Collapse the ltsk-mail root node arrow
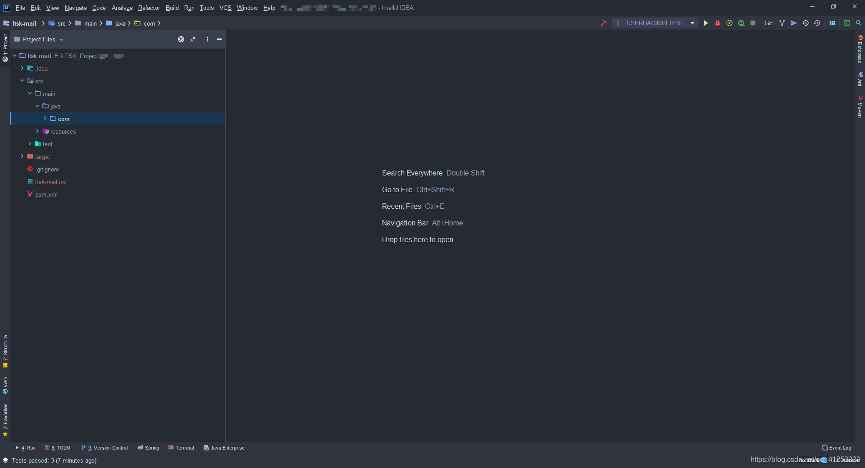The width and height of the screenshot is (865, 468). [x=14, y=55]
